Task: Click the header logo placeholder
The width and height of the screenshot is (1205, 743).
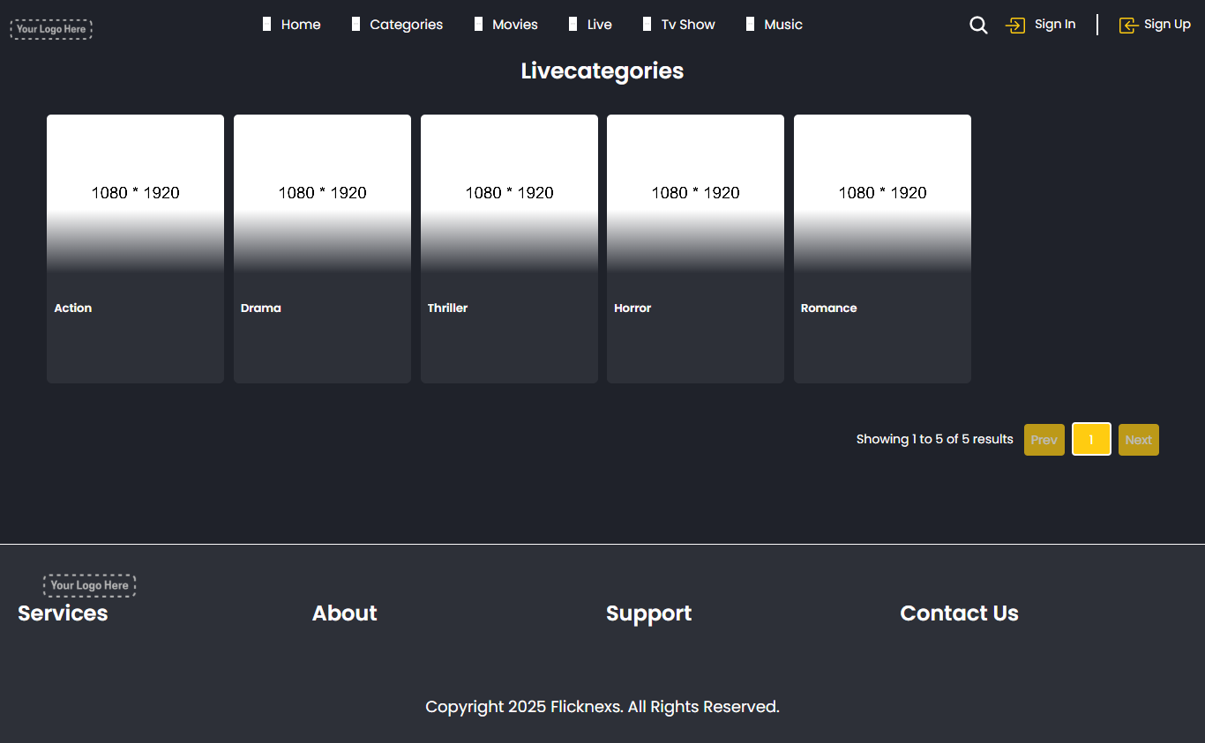Action: coord(51,29)
